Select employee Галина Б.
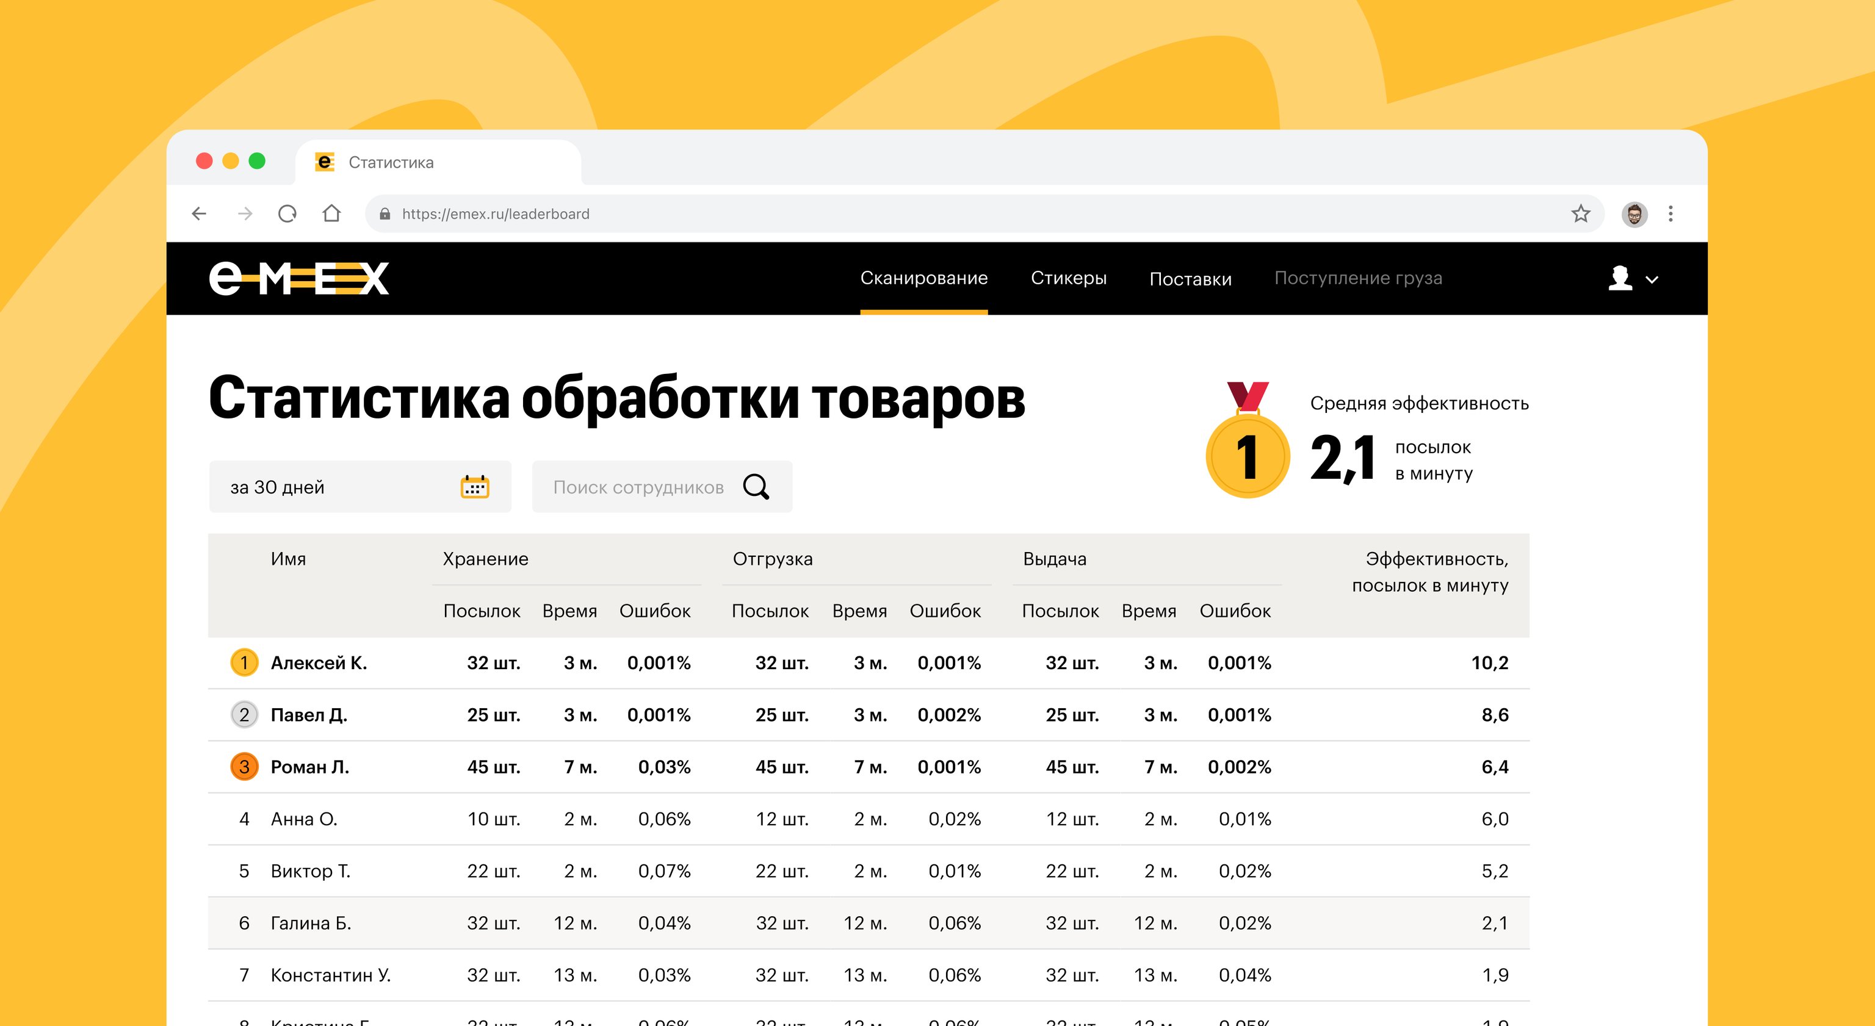This screenshot has height=1026, width=1875. [x=311, y=923]
